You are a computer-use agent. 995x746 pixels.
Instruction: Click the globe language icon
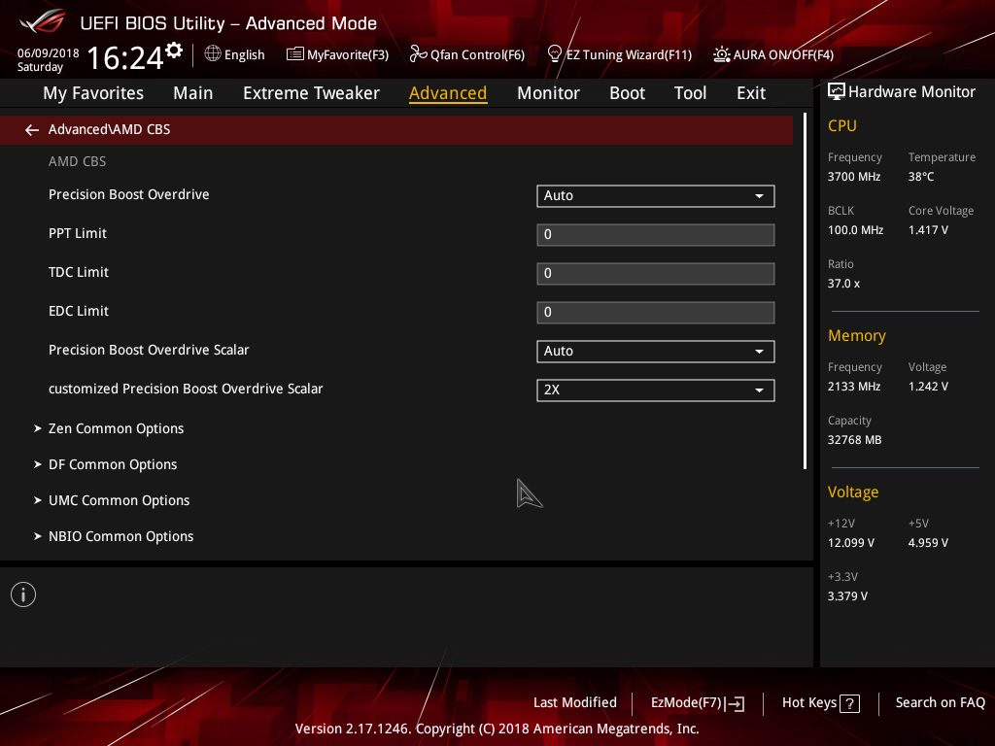click(213, 54)
